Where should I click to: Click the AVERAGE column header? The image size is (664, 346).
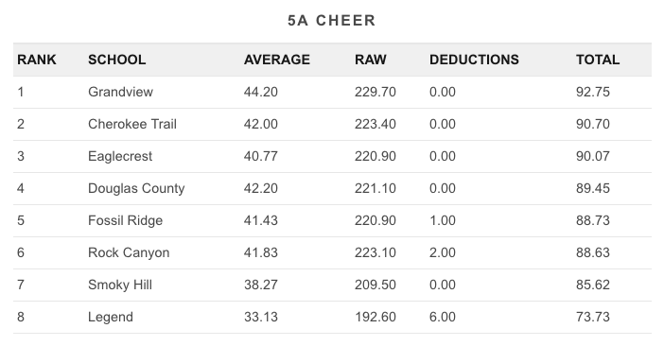point(277,60)
